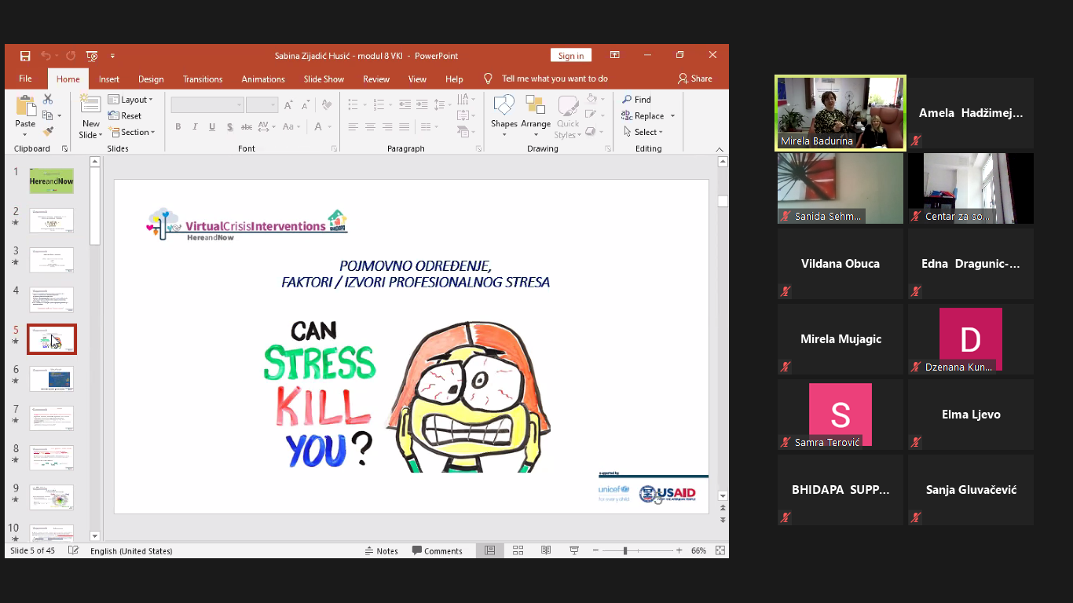Switch to the Slide Show tab
The image size is (1073, 603).
click(324, 79)
